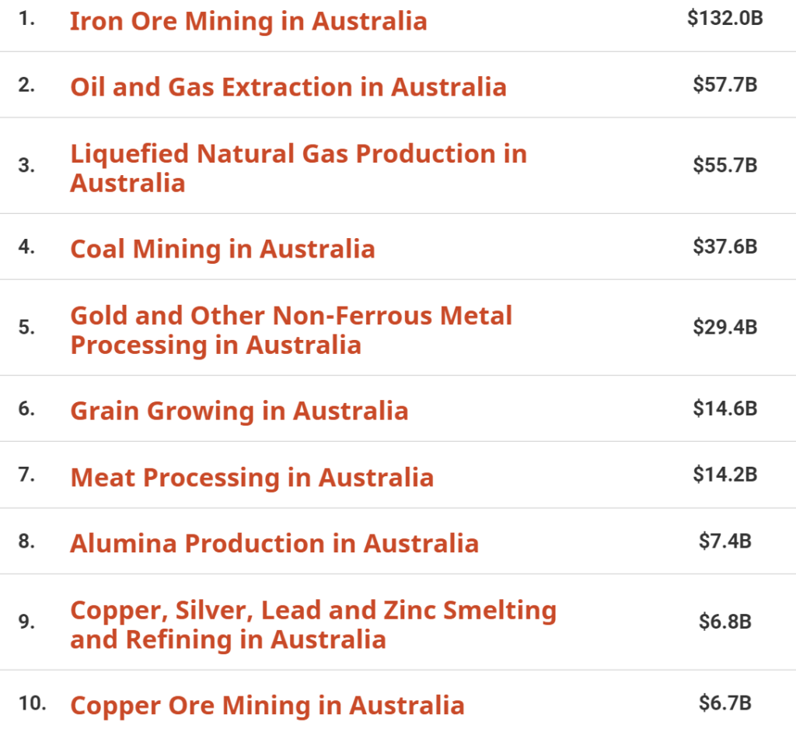The width and height of the screenshot is (796, 729).
Task: Select the $57.7B export value
Action: click(724, 84)
